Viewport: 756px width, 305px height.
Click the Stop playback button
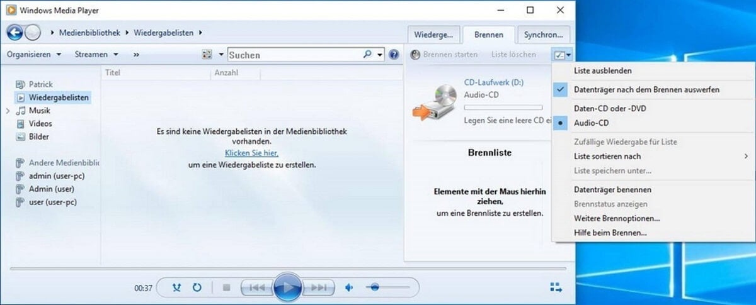click(x=226, y=287)
